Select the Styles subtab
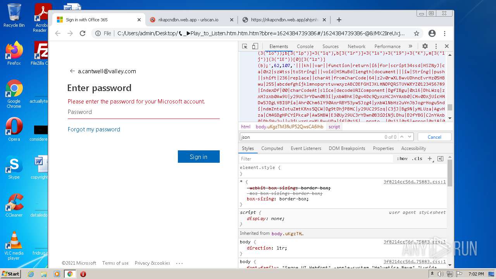This screenshot has width=496, height=279. click(248, 148)
